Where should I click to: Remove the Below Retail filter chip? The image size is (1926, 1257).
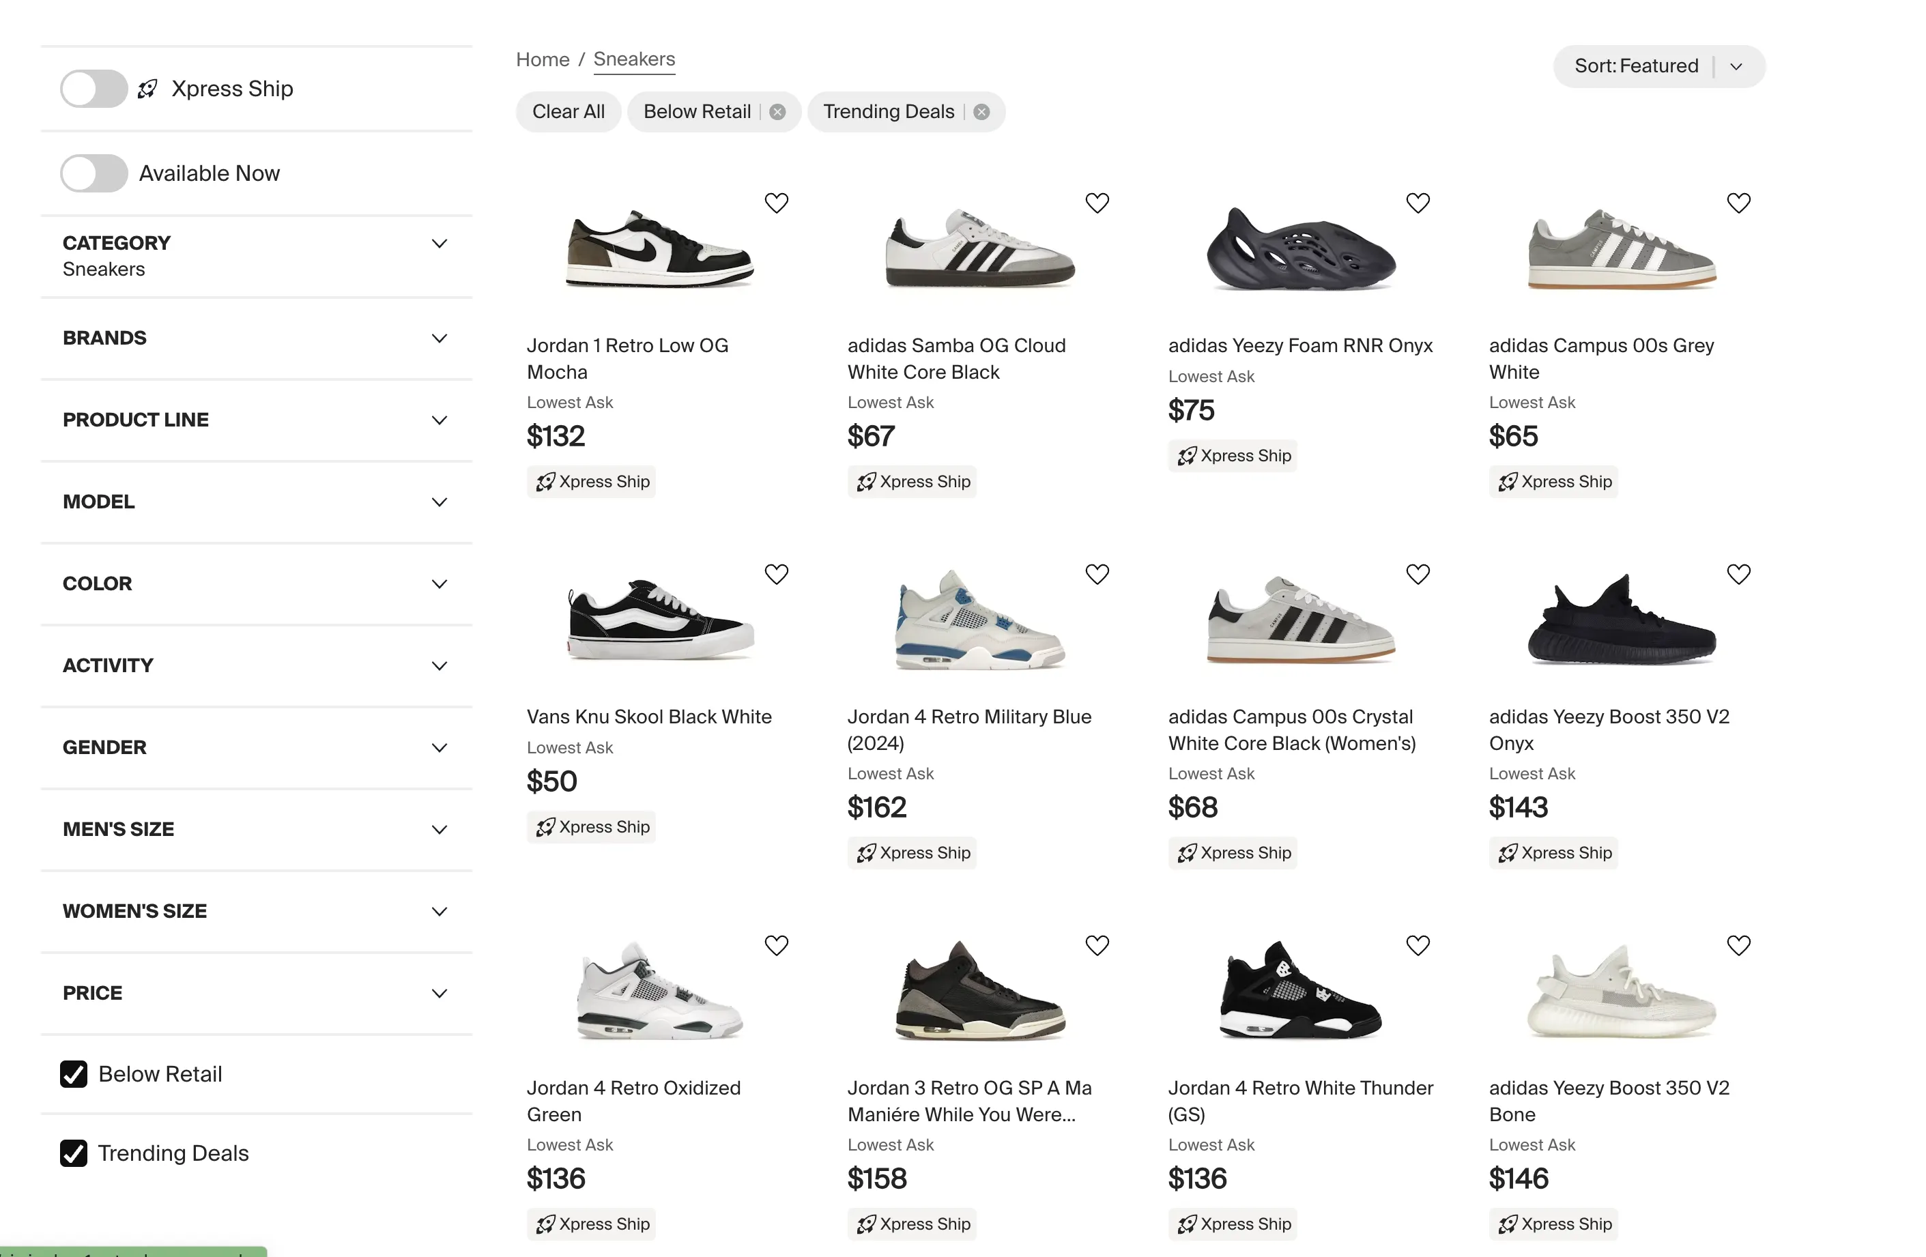click(777, 112)
